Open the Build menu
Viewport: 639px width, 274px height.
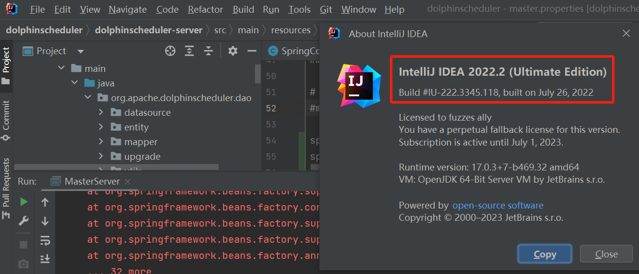(x=244, y=9)
